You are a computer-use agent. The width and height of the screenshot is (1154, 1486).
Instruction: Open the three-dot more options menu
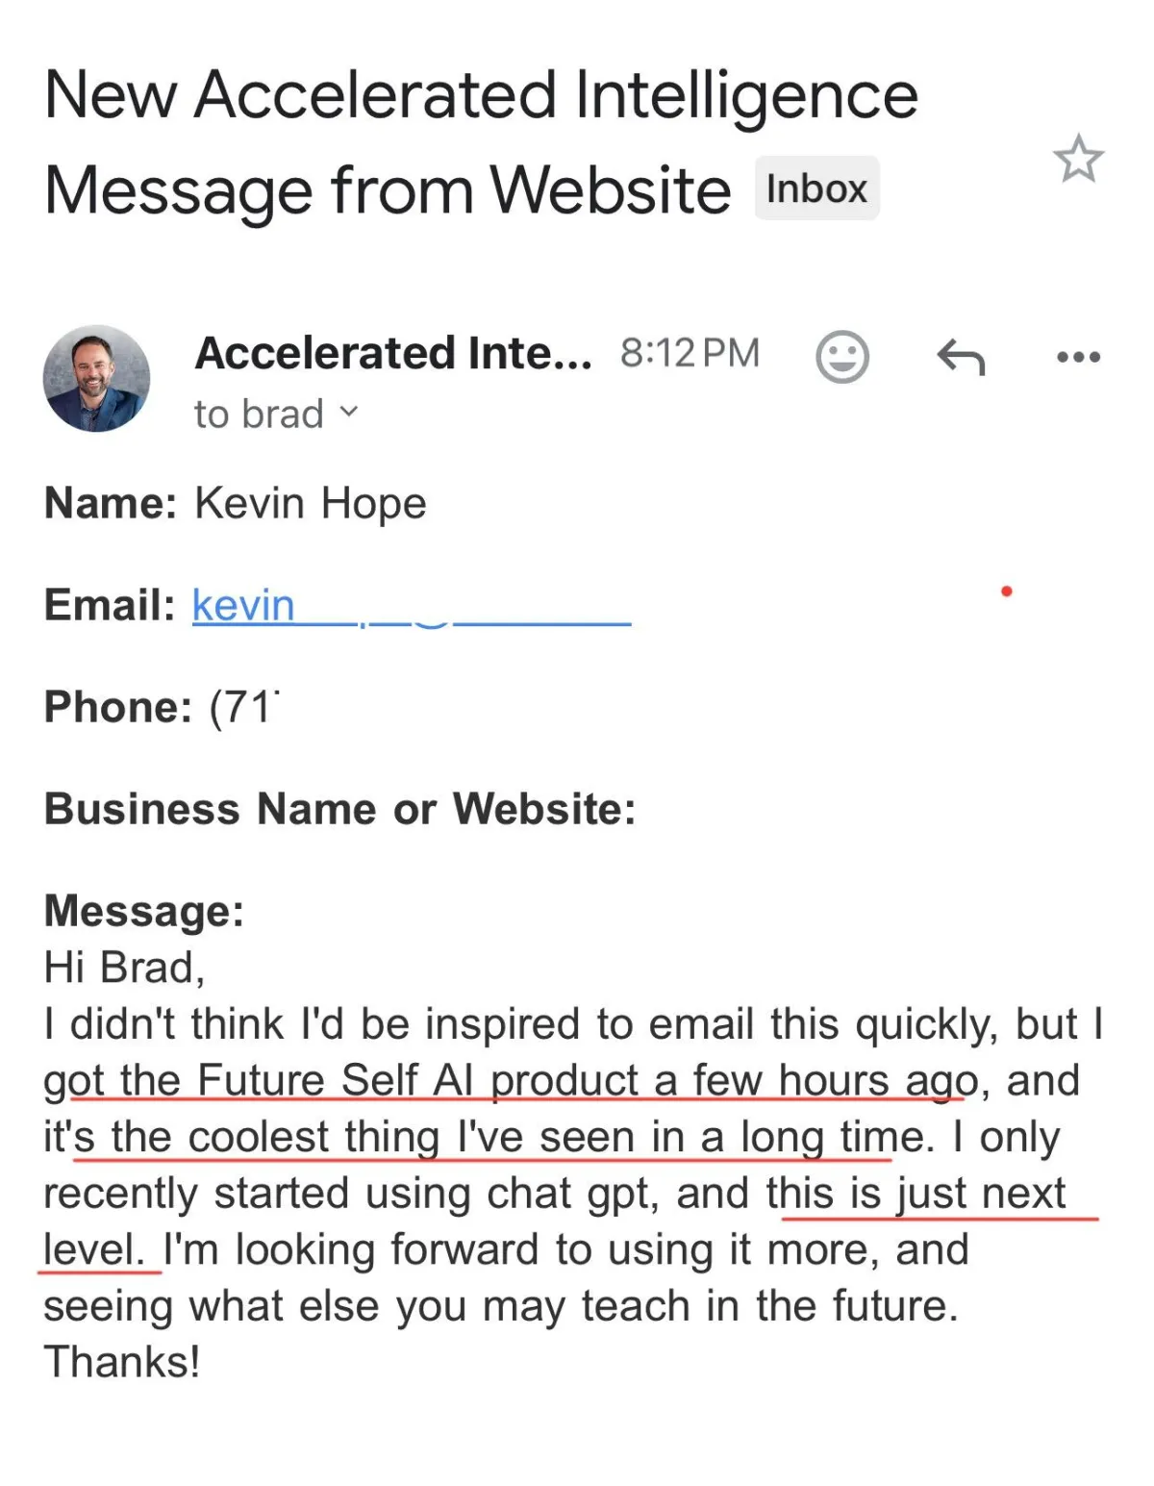pyautogui.click(x=1078, y=357)
